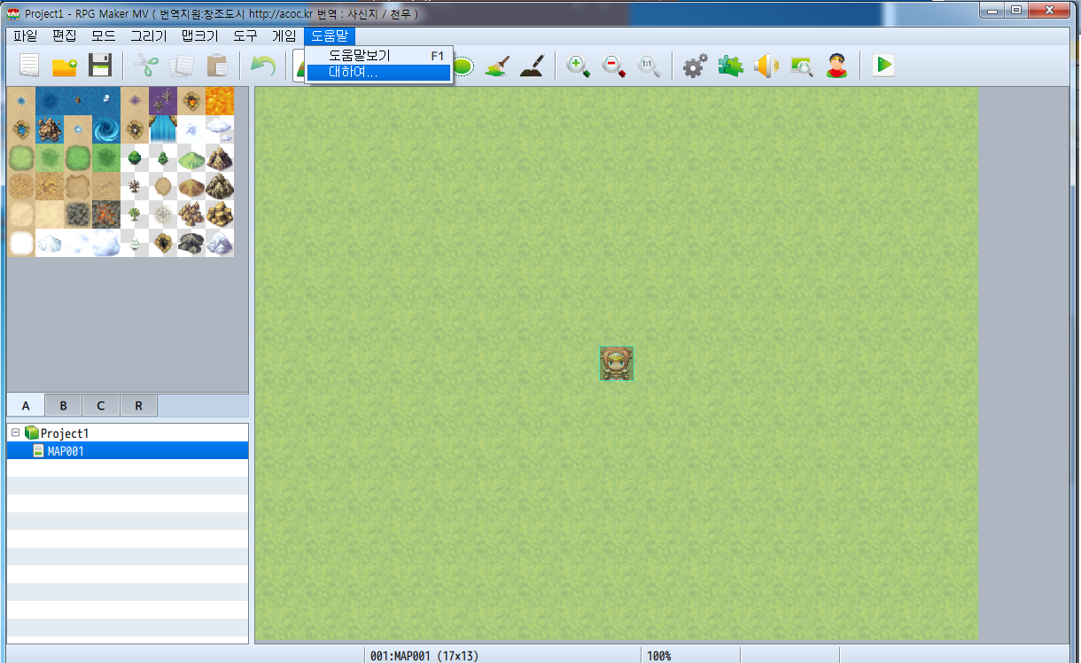
Task: Pick the round green tree tile
Action: click(x=135, y=158)
